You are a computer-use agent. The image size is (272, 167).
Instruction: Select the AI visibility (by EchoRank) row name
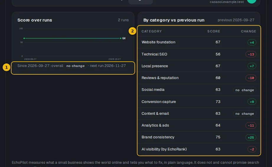[164, 149]
